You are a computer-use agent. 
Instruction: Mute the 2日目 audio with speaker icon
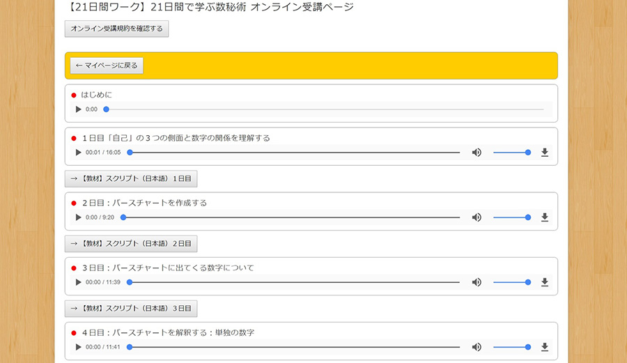coord(477,217)
